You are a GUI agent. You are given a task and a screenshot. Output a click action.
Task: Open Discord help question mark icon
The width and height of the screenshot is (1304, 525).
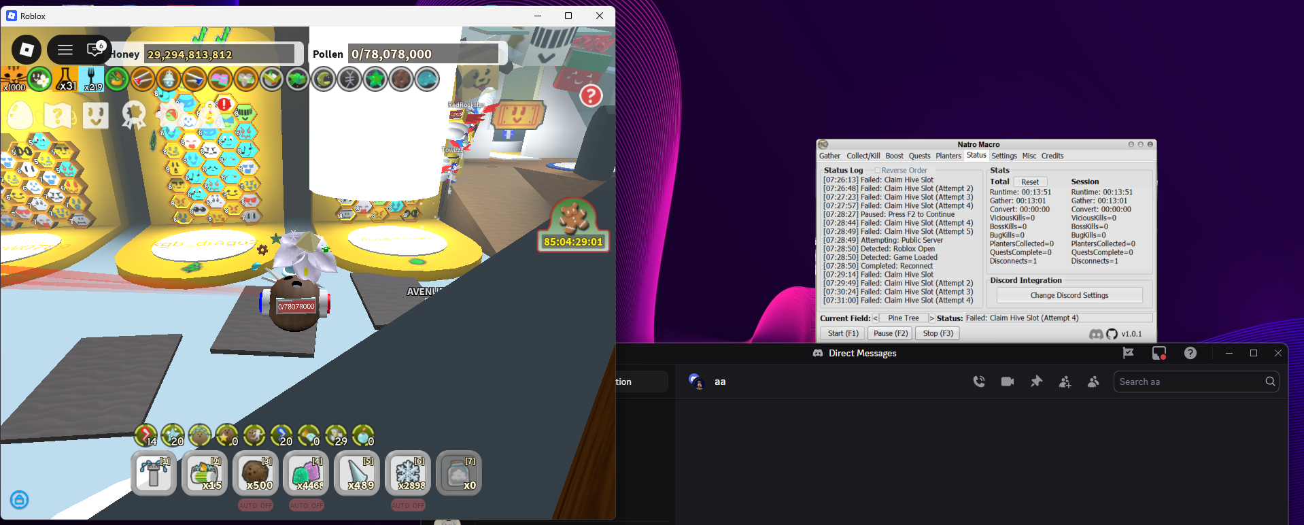point(1190,353)
